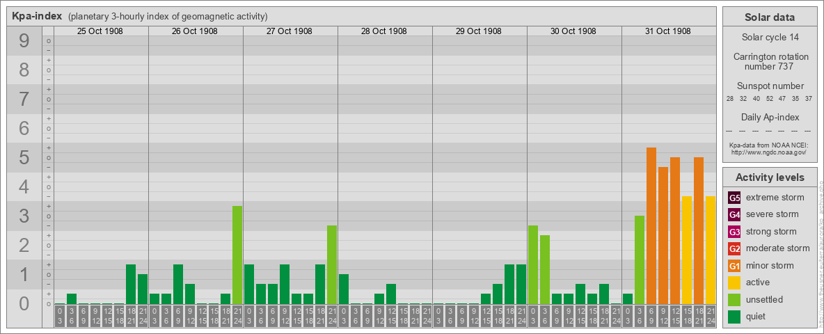Click the 'extreme storm' legend label
The image size is (824, 334).
[775, 198]
